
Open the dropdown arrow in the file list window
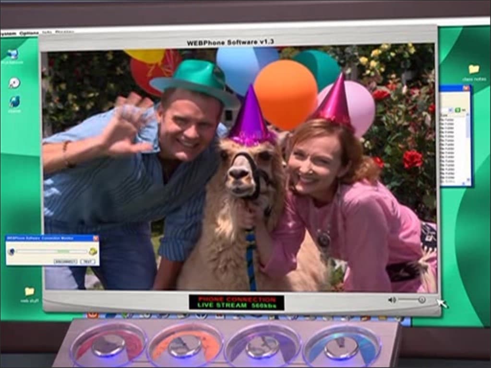pyautogui.click(x=450, y=110)
